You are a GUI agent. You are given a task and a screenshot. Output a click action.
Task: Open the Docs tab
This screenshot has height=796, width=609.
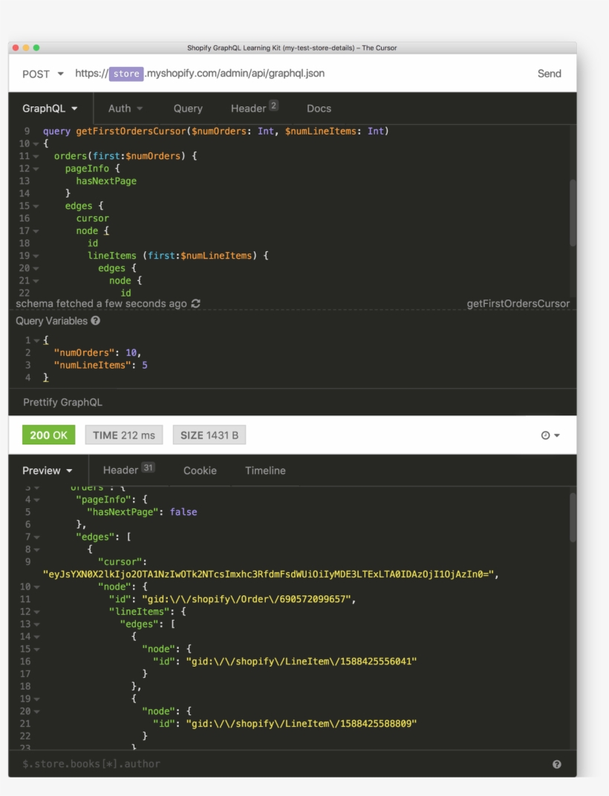(x=319, y=108)
